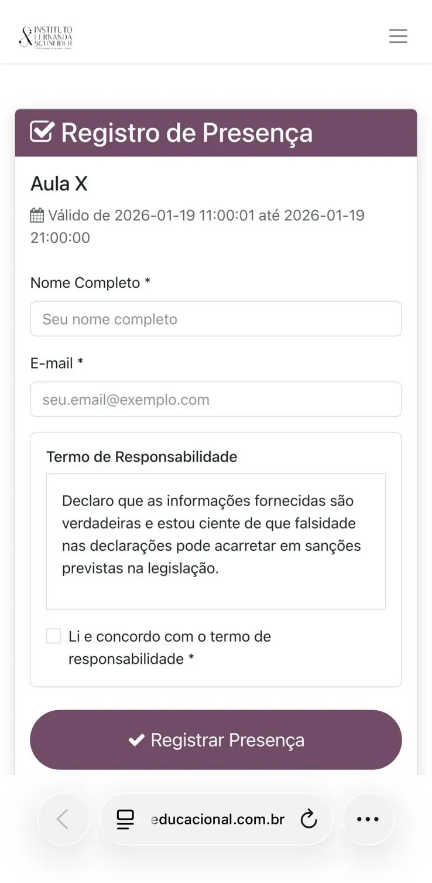This screenshot has width=432, height=883.
Task: Click the Termo de Responsabilidade heading
Action: coord(142,457)
